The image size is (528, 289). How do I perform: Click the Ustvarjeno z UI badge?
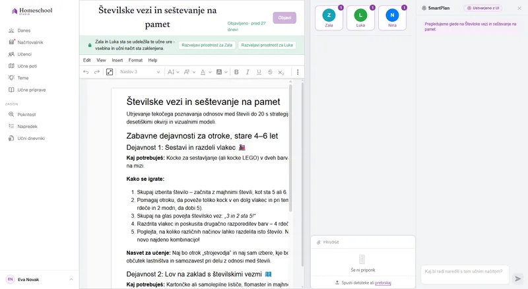(483, 8)
